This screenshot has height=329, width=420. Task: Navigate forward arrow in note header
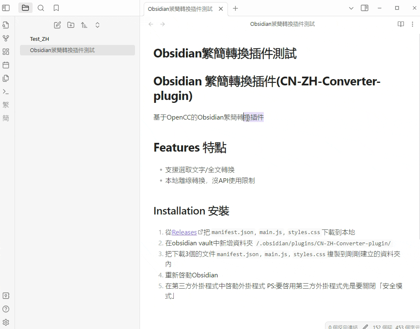162,24
